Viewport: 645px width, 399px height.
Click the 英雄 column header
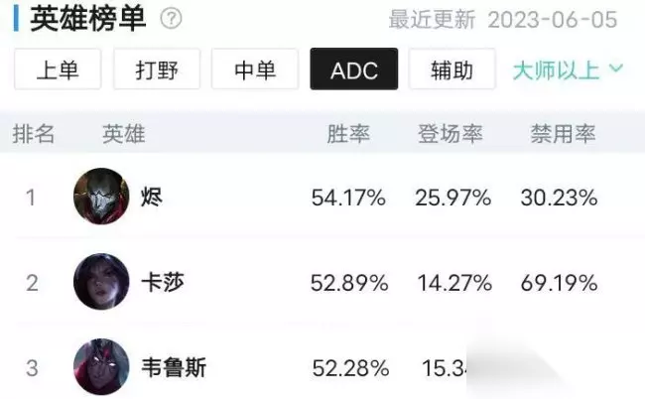coord(123,135)
